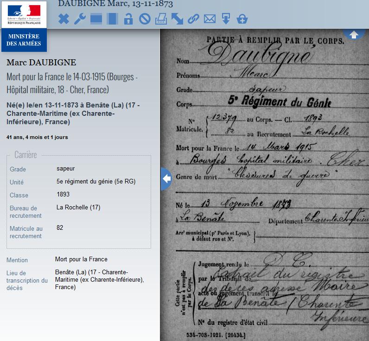Get permalink using chain link icon

click(193, 19)
